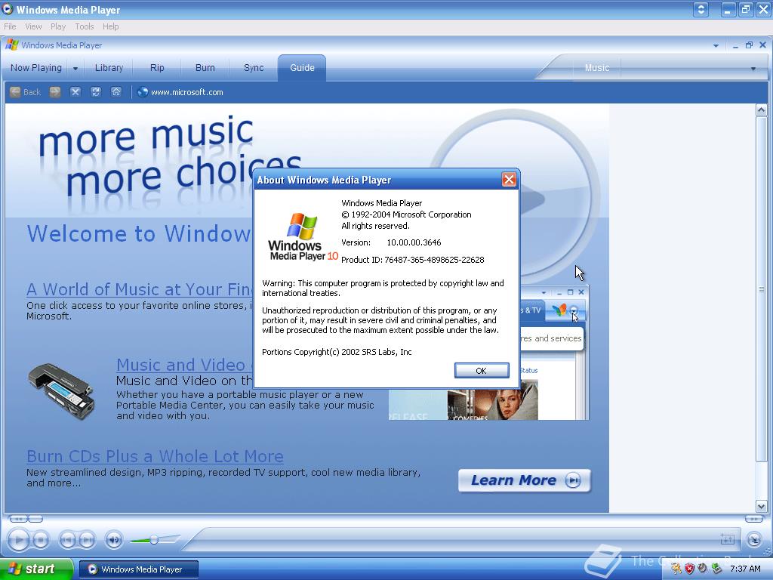
Task: Click the rewind button on the seek bar
Action: pos(18,519)
